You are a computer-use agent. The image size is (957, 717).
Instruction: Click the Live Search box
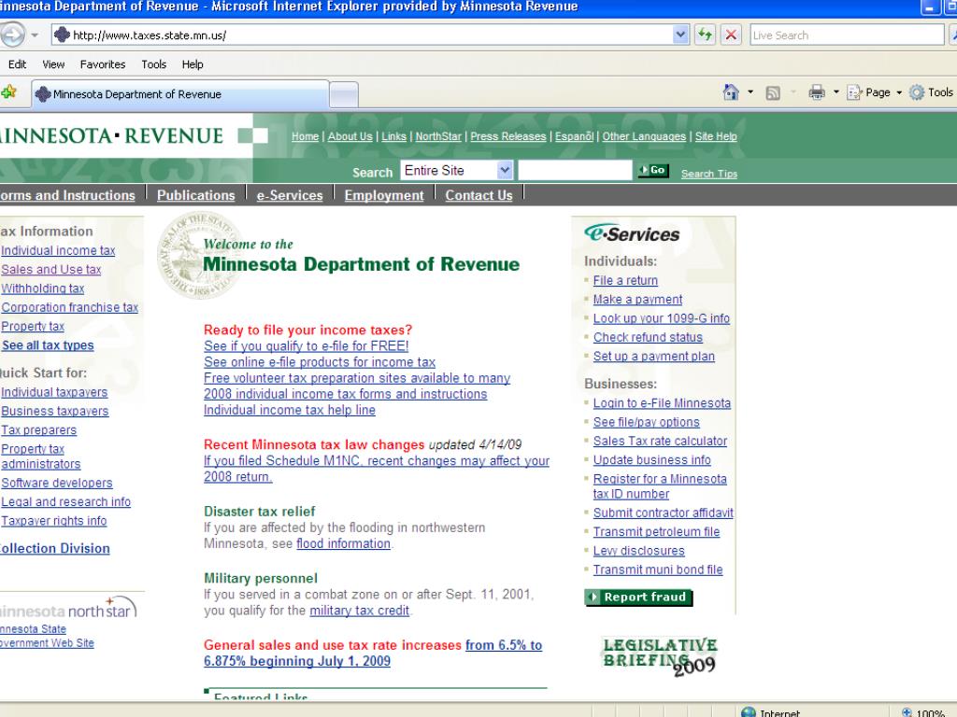(847, 35)
